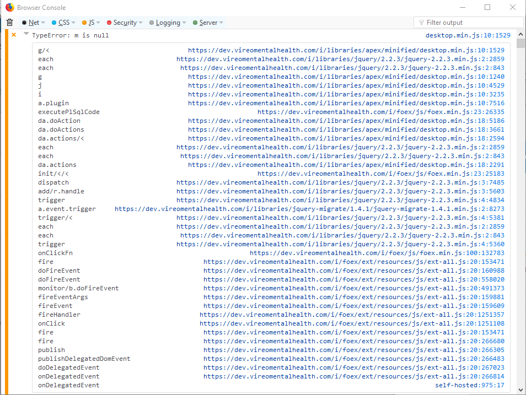This screenshot has width=526, height=395.
Task: Click the orange X icon beside the TypeError
Action: 13,34
